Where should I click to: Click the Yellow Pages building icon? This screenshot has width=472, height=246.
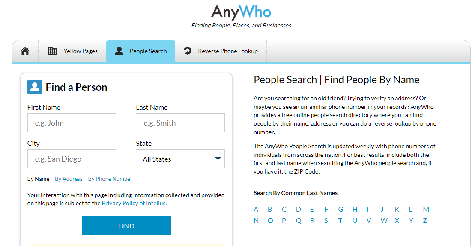coord(52,51)
